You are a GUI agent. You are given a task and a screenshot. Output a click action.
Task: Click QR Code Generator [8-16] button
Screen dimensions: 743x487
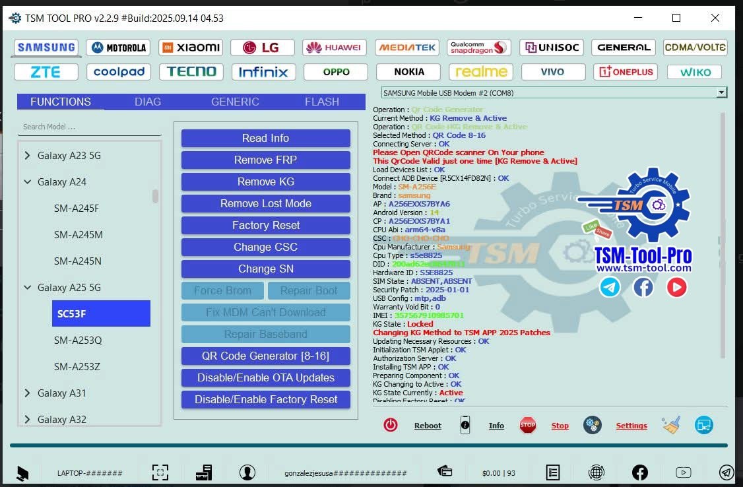266,356
